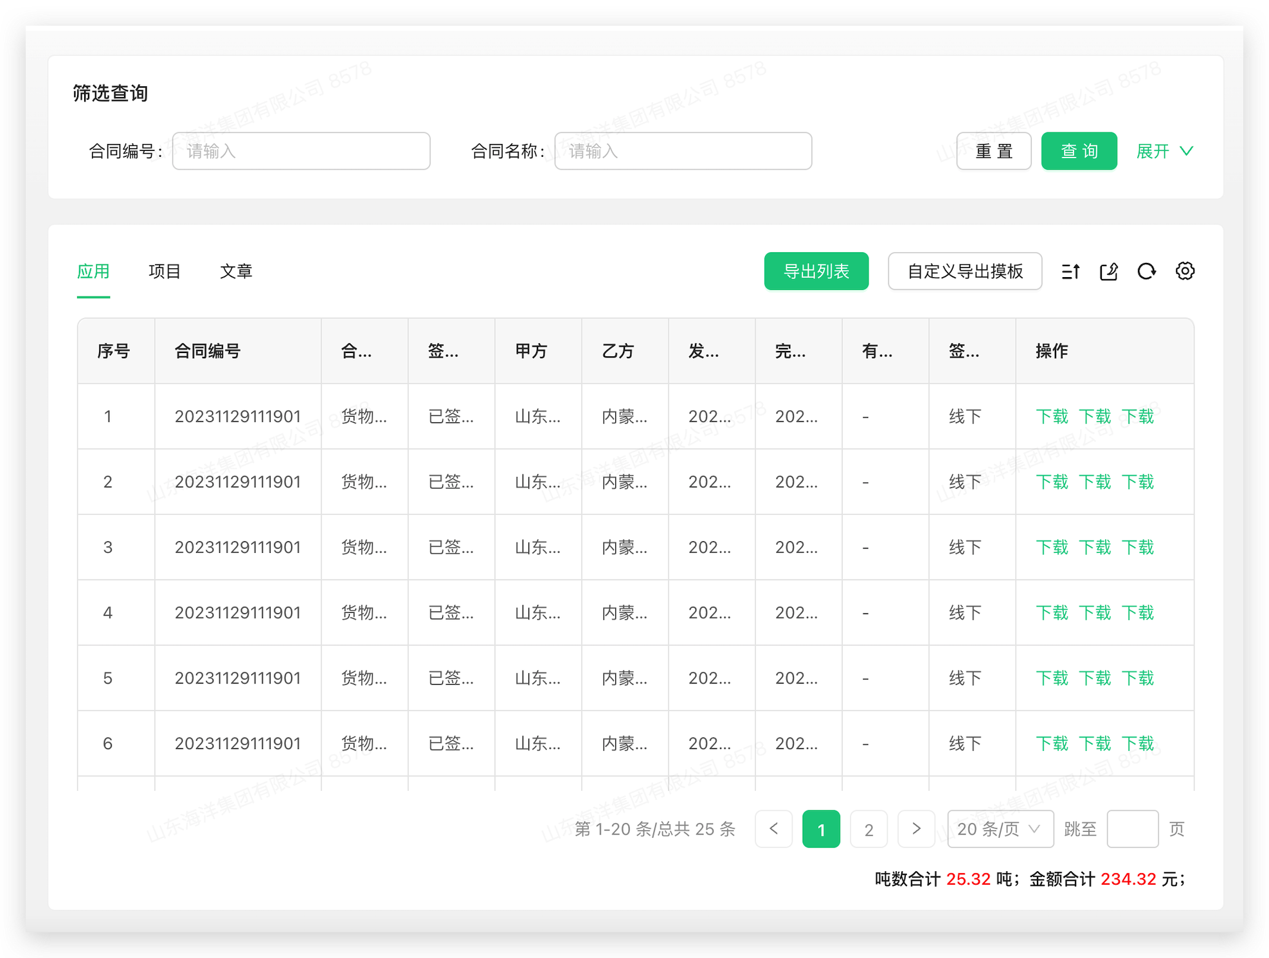This screenshot has width=1269, height=958.
Task: Switch to the 项目 tab
Action: [x=165, y=271]
